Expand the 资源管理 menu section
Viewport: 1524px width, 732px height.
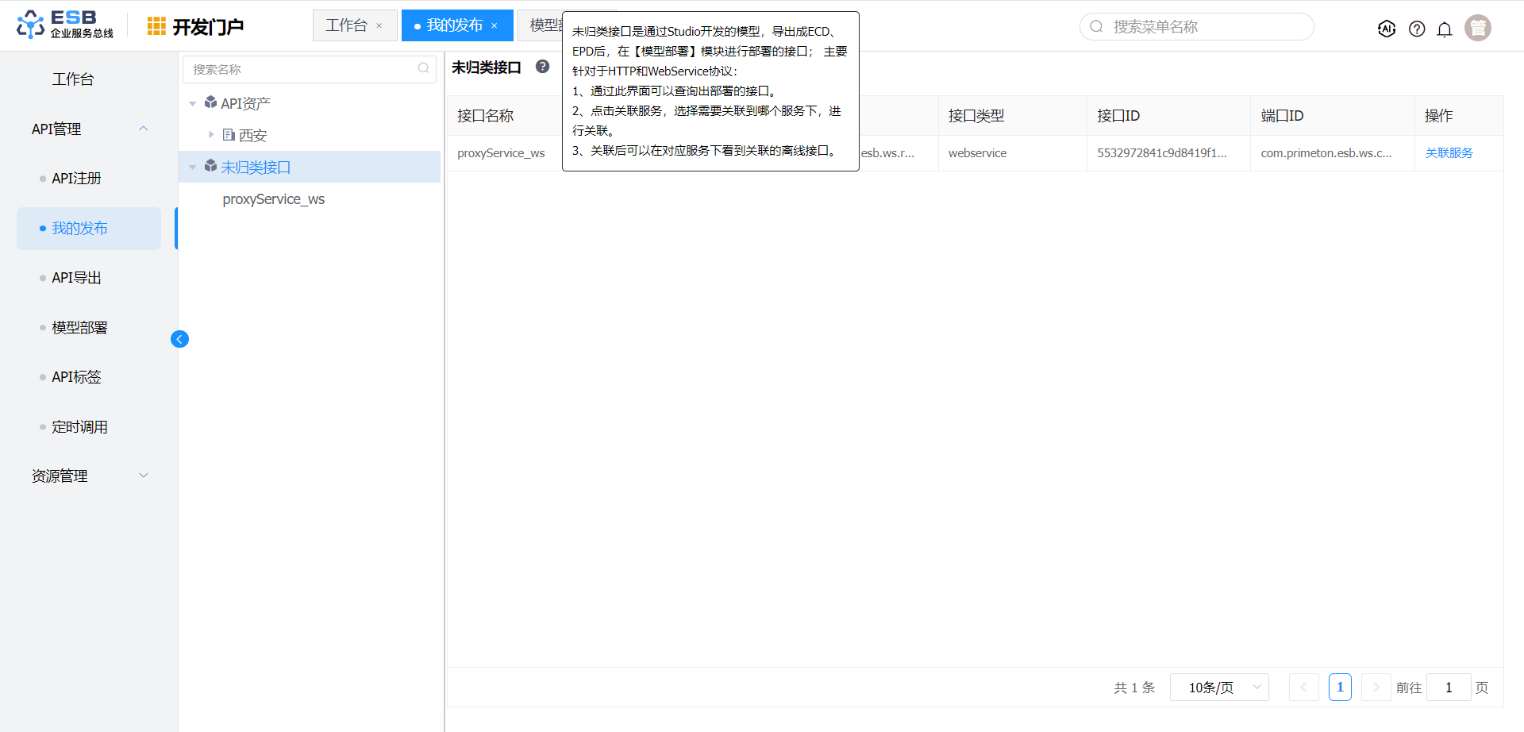pyautogui.click(x=144, y=476)
